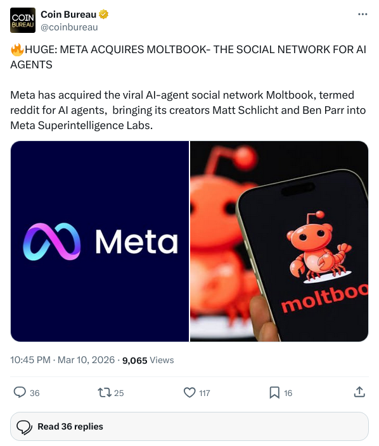The height and width of the screenshot is (446, 379).
Task: Click the speech bubbles icon in replies button
Action: (x=24, y=427)
